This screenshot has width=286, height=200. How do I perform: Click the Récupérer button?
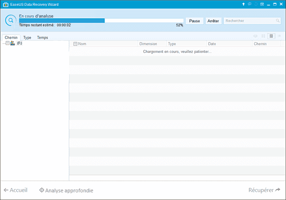coord(264,190)
